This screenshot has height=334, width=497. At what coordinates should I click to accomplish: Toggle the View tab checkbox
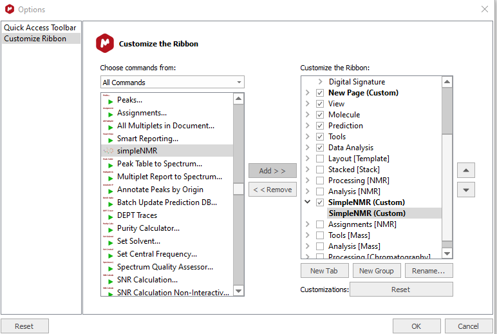point(320,104)
